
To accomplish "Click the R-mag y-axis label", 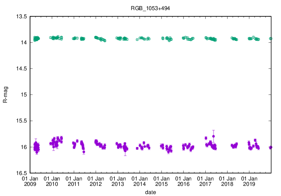I will click(5, 95).
